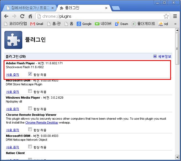Expand plugin details with 세부정보
Image resolution: width=181 pixels, height=161 pixels.
pos(162,57)
